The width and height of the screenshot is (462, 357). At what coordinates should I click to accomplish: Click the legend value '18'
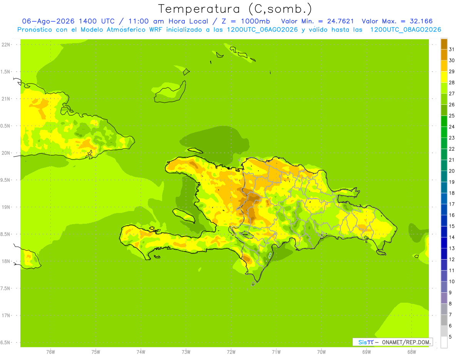click(451, 193)
